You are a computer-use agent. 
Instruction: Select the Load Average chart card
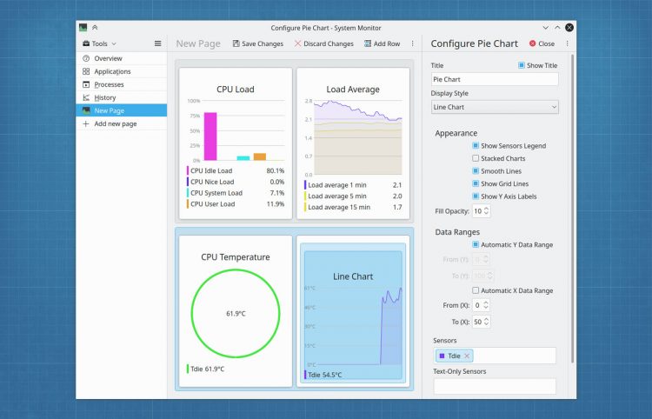click(x=353, y=143)
